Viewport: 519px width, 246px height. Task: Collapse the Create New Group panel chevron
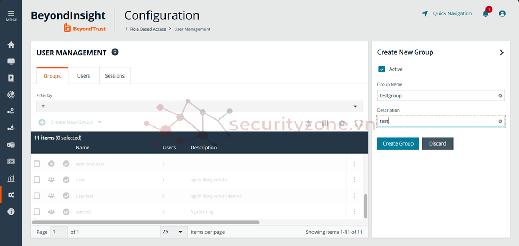501,53
